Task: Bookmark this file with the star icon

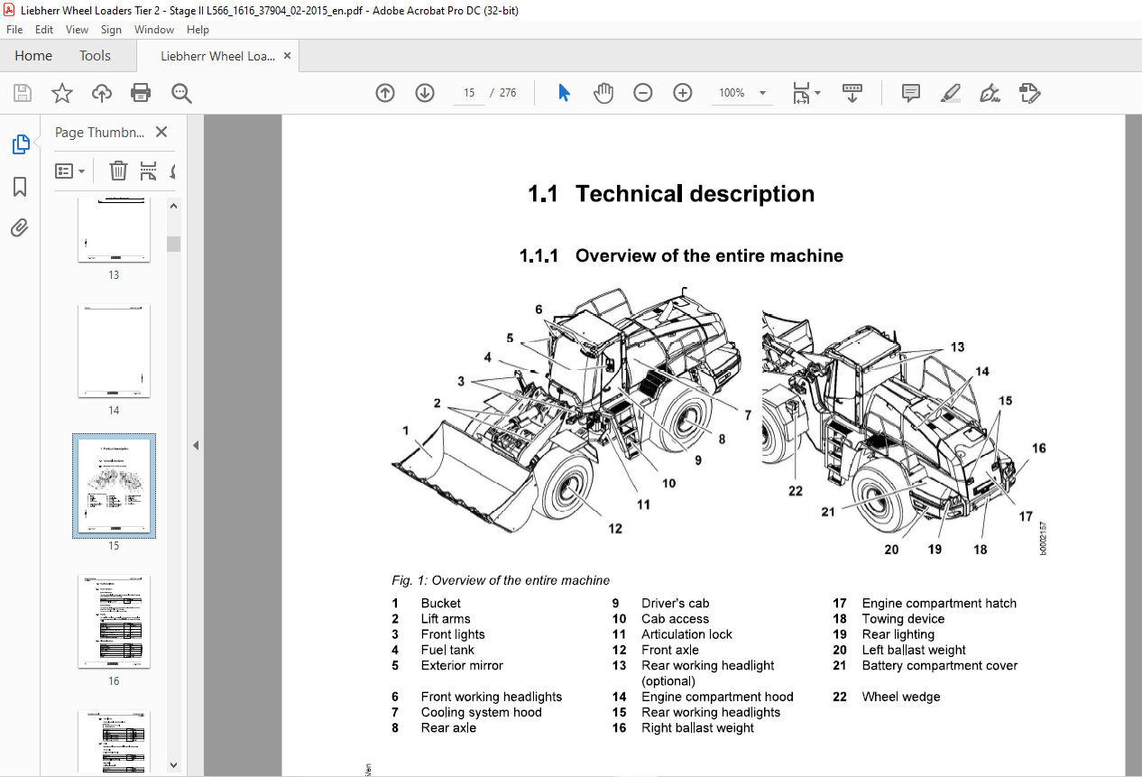Action: [61, 93]
